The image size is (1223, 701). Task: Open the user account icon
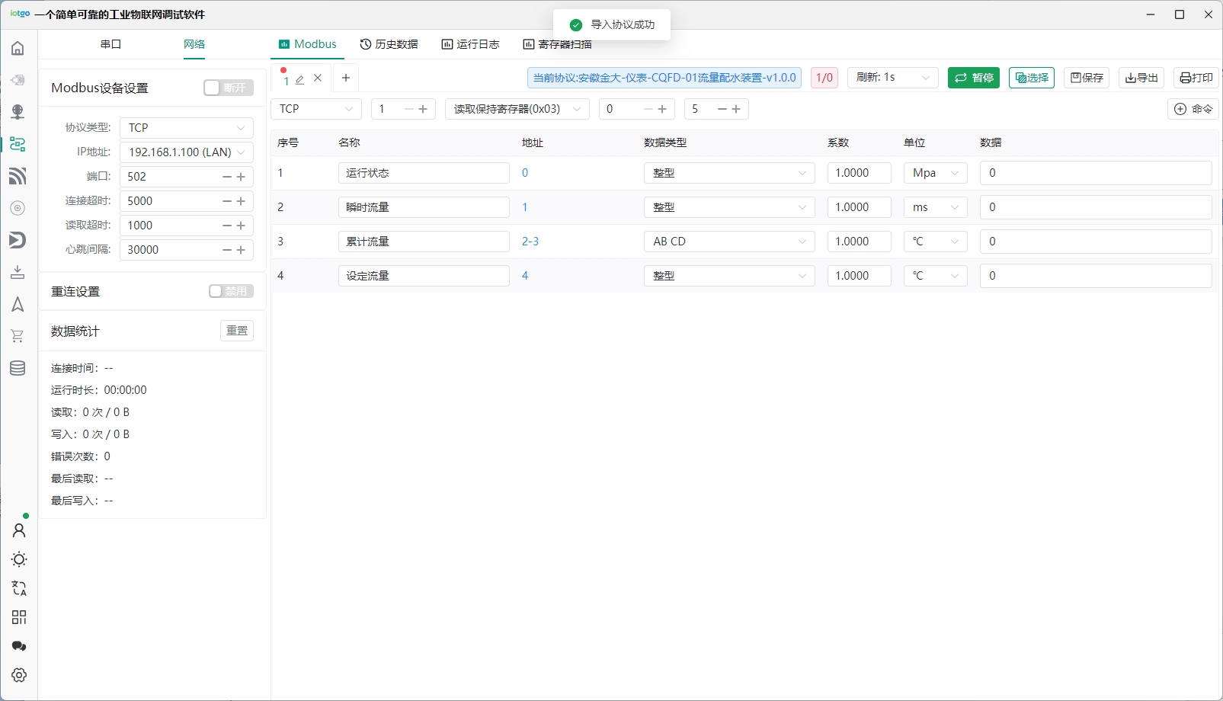tap(19, 530)
